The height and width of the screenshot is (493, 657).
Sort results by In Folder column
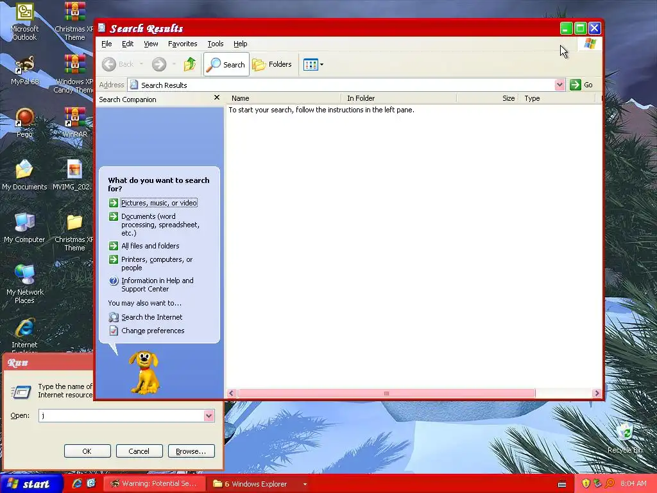pyautogui.click(x=399, y=98)
